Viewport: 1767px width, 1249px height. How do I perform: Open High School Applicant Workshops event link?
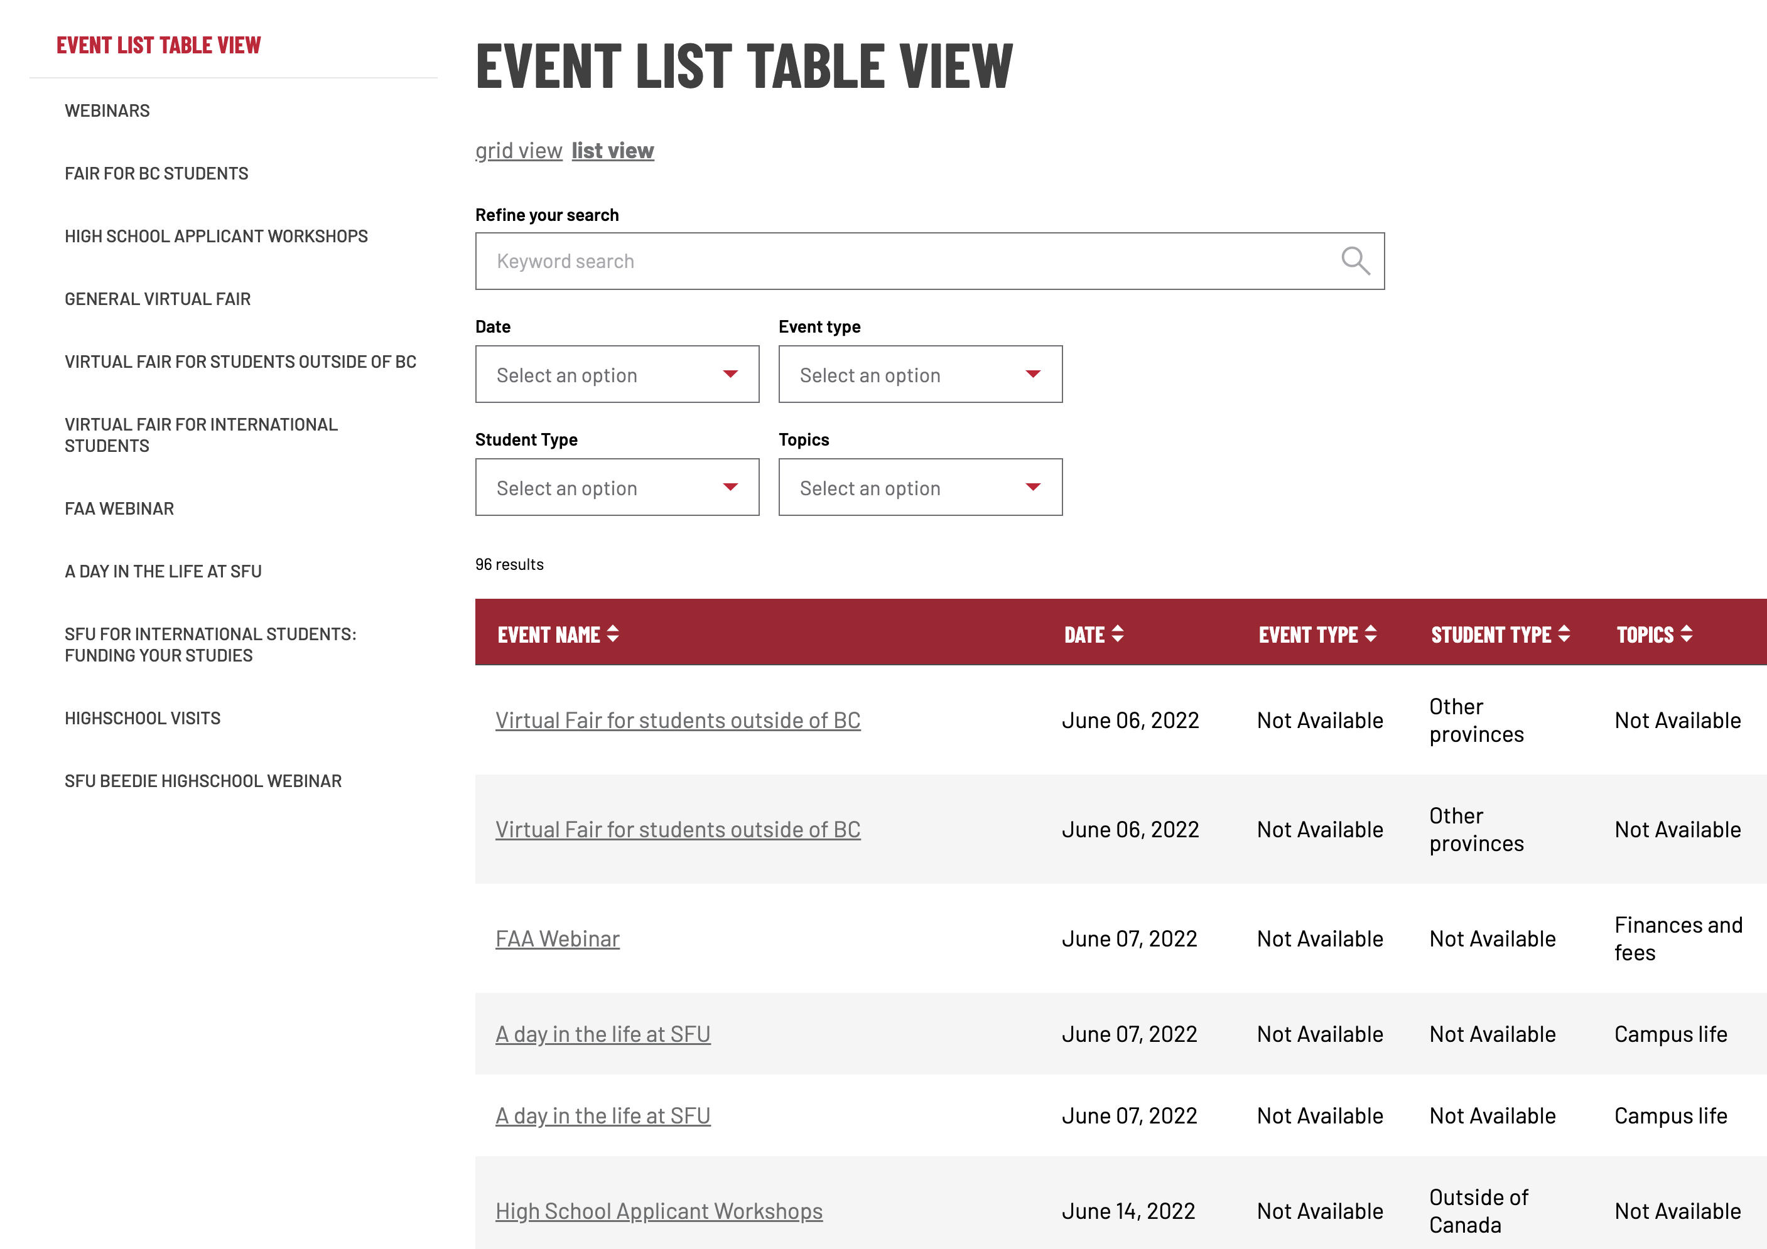(x=659, y=1211)
